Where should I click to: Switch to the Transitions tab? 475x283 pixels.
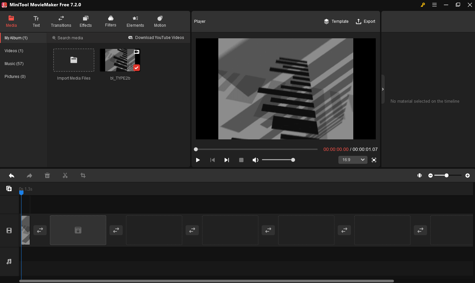(61, 21)
